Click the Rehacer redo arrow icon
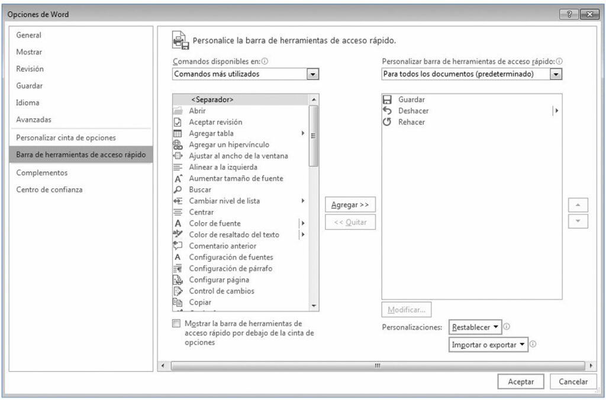Viewport: 606px width, 400px height. [387, 122]
